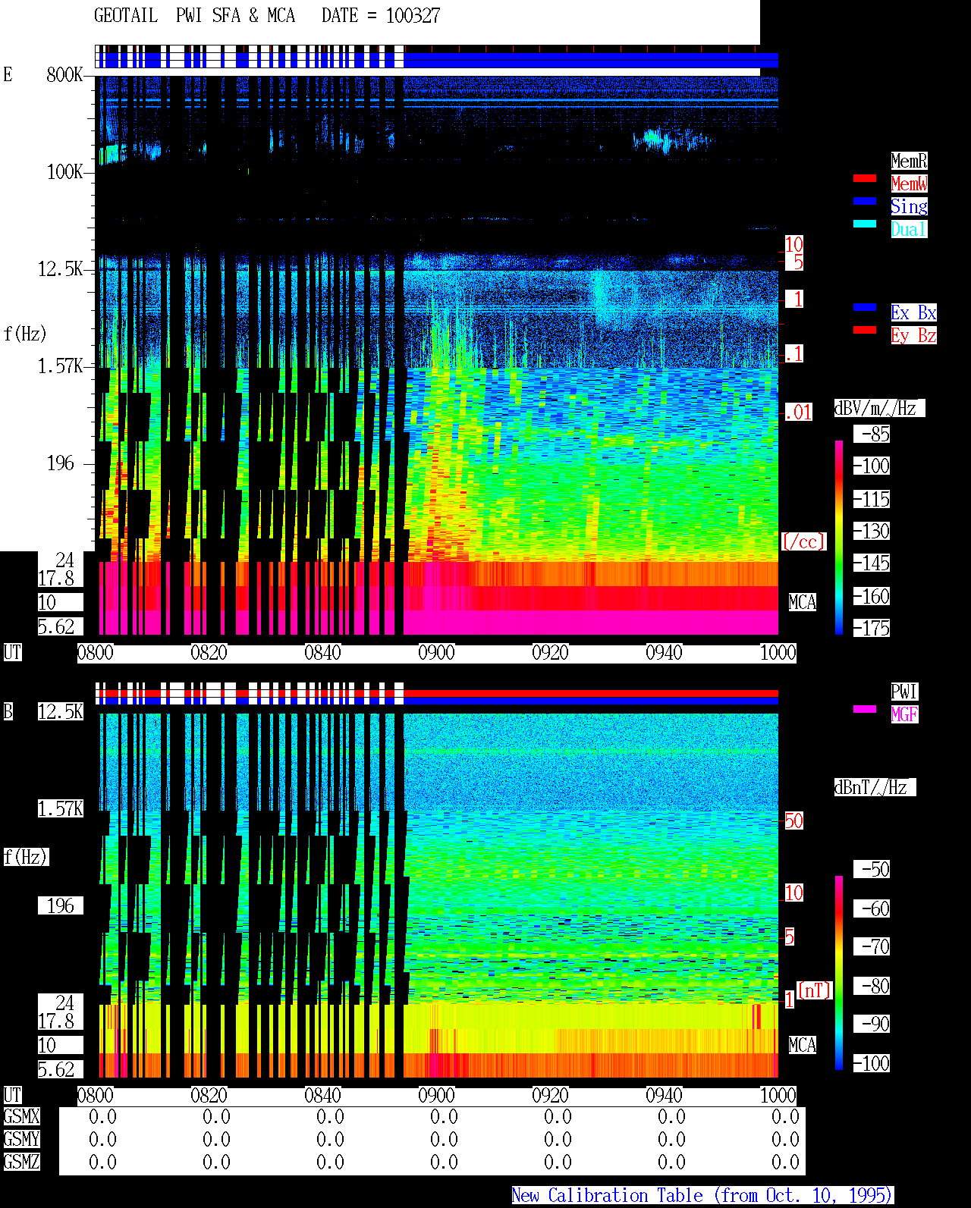Image resolution: width=971 pixels, height=1208 pixels.
Task: Click the MCA label beside B panel
Action: pyautogui.click(x=803, y=1045)
